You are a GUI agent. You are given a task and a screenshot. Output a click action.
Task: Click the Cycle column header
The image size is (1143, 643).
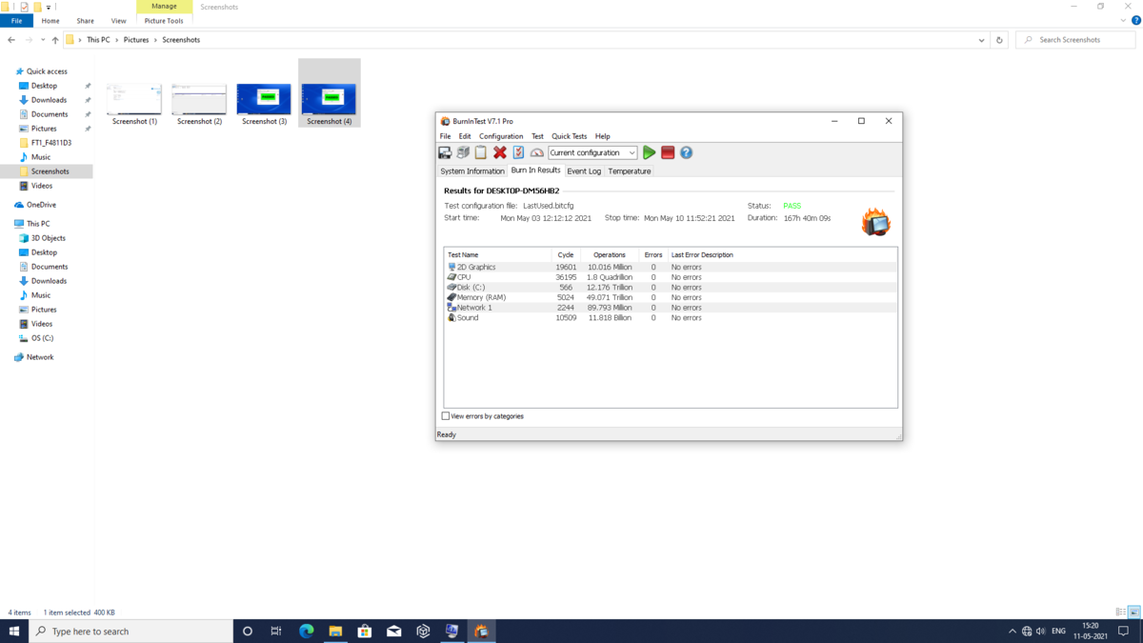[566, 255]
